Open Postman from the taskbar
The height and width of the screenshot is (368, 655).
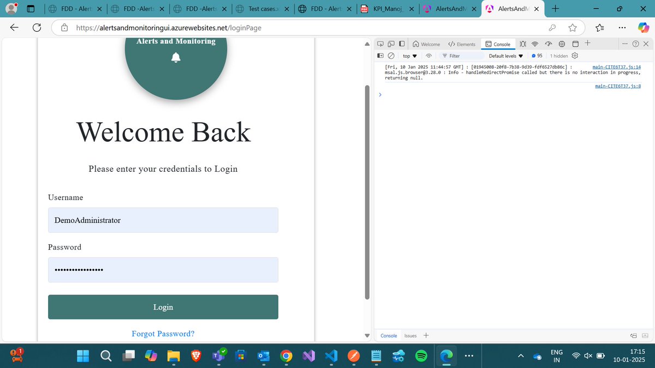coord(354,356)
